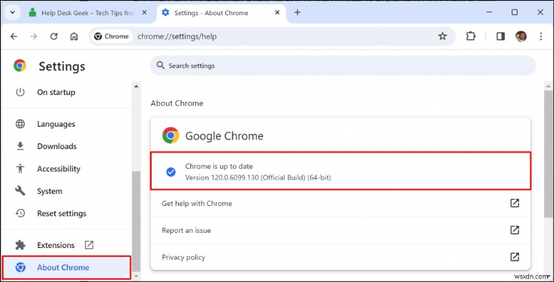Select the Settings - About Chrome tab
The height and width of the screenshot is (282, 554).
click(x=222, y=12)
